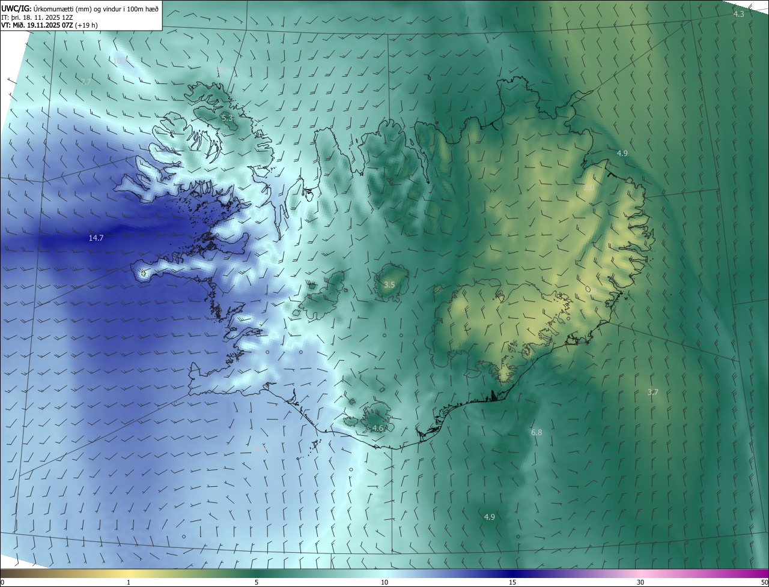The height and width of the screenshot is (587, 769).
Task: Click the "1" tick on the color scale
Action: click(x=129, y=582)
